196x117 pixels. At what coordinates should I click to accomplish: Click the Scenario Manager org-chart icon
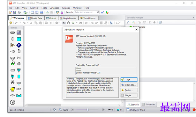click(134, 22)
